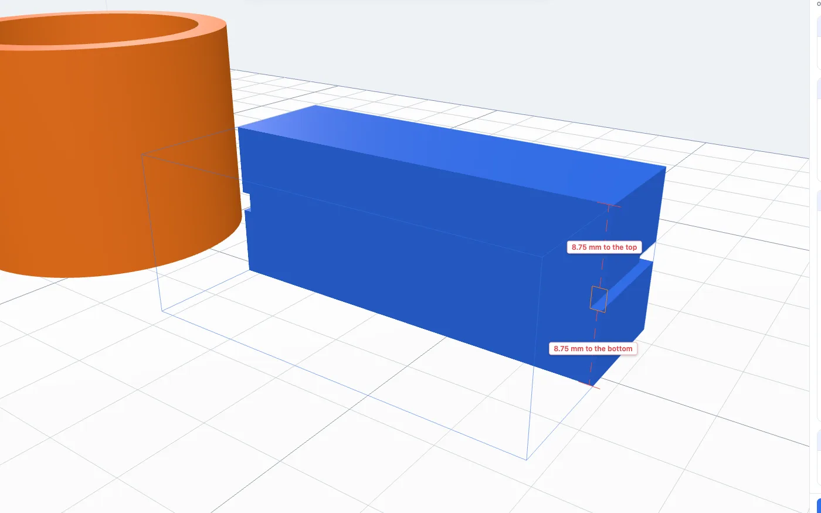Select the small orange square handle on the blue box
821x513 pixels.
coord(599,299)
